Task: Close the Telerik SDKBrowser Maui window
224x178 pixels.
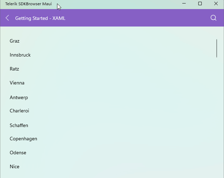Action: pyautogui.click(x=216, y=4)
